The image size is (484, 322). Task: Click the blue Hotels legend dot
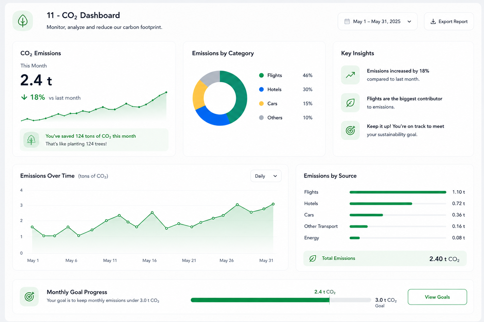(261, 89)
